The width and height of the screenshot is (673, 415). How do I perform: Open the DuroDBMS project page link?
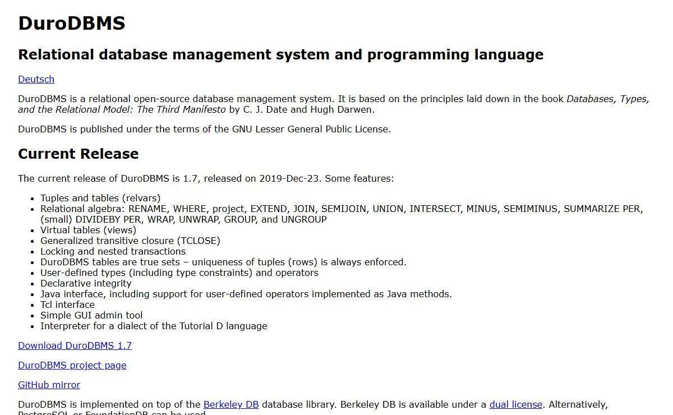(72, 365)
